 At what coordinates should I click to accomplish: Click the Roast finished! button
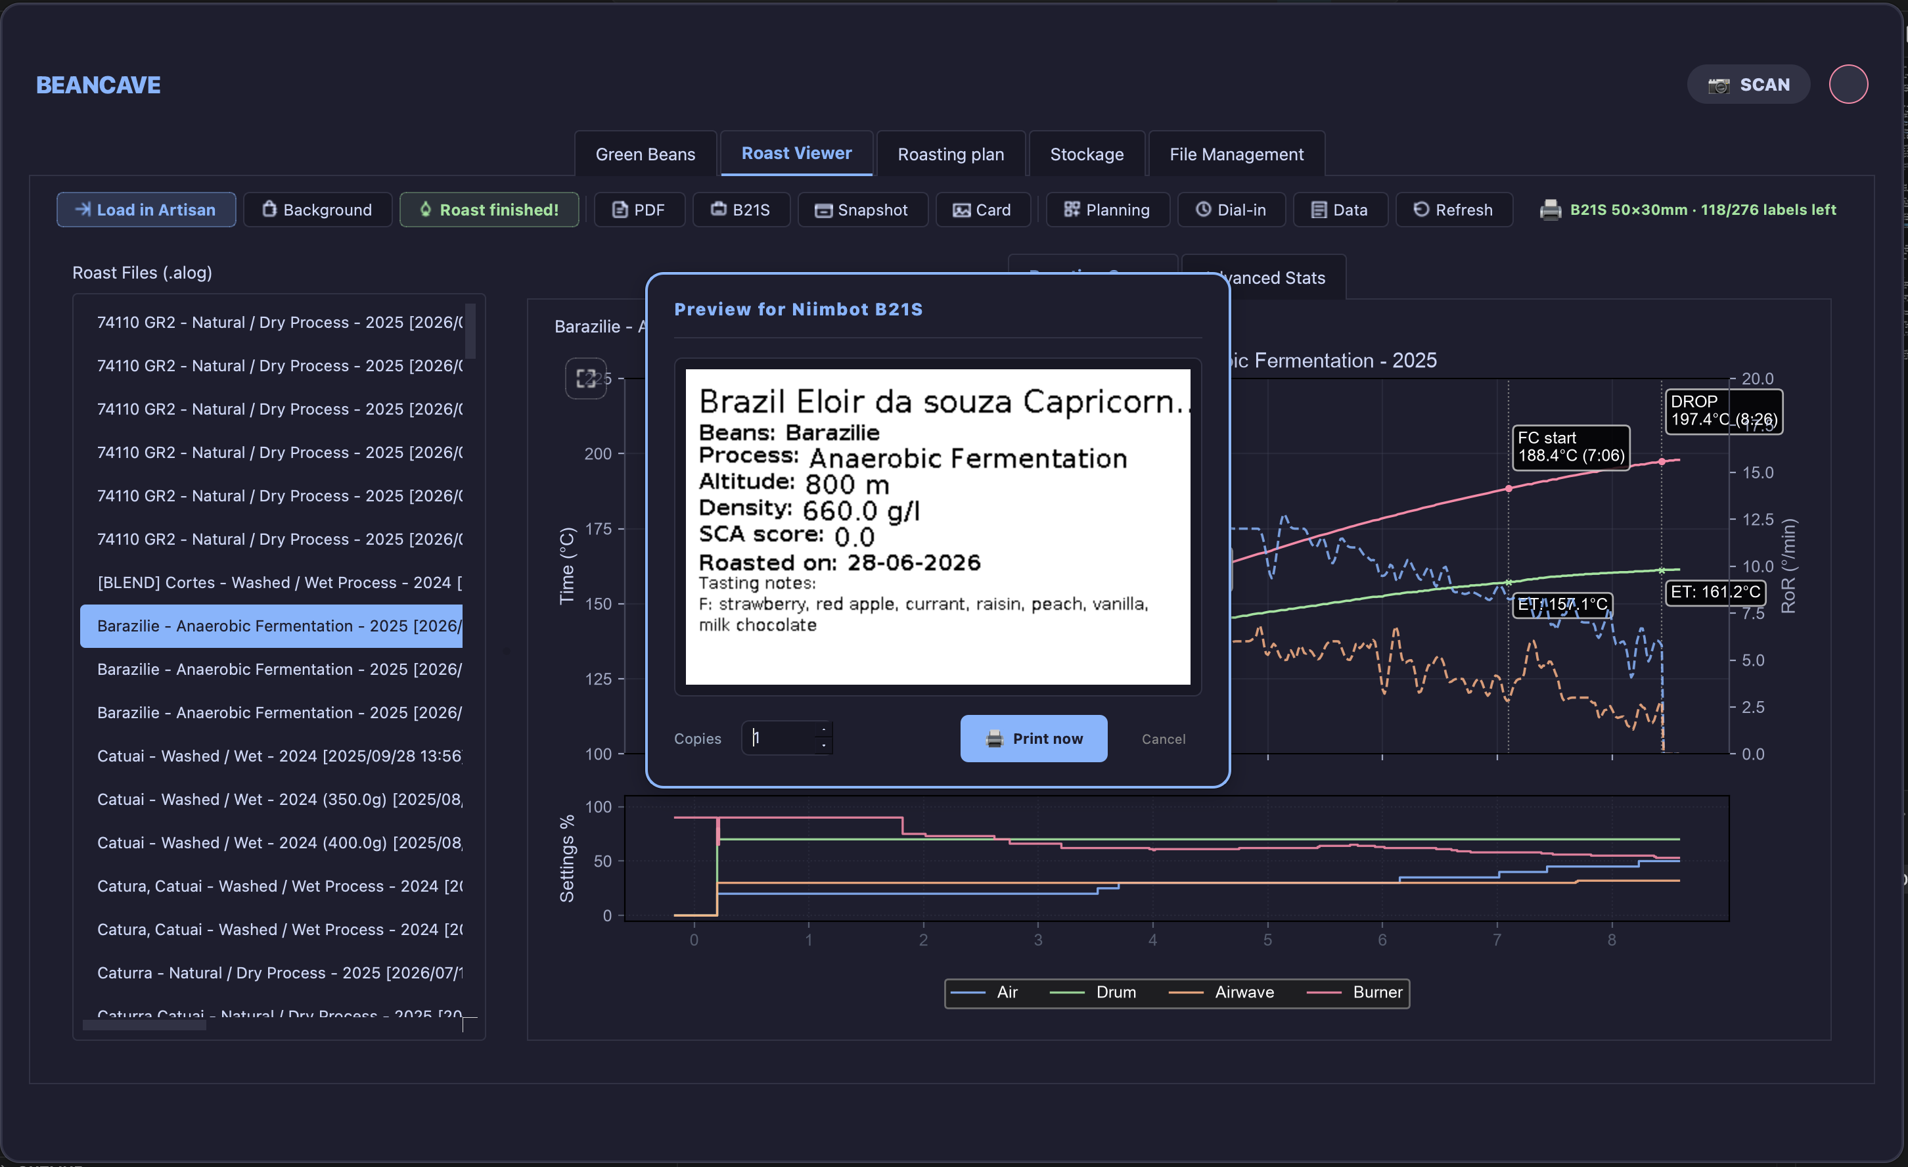click(489, 210)
